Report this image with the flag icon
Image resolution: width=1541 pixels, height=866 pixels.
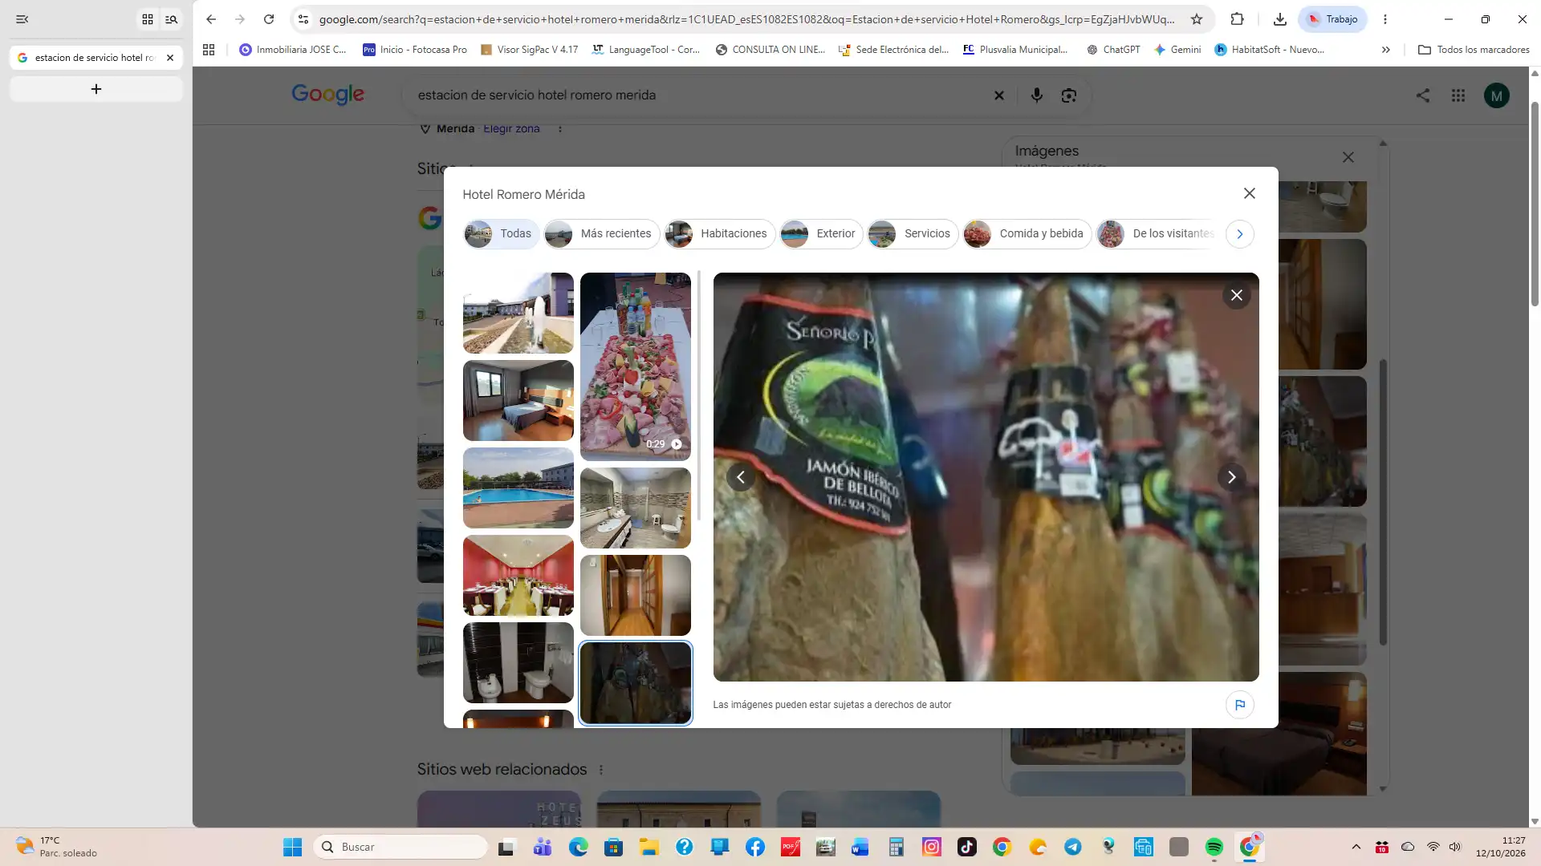[x=1239, y=705]
